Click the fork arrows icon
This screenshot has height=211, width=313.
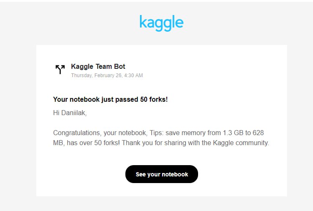point(60,69)
